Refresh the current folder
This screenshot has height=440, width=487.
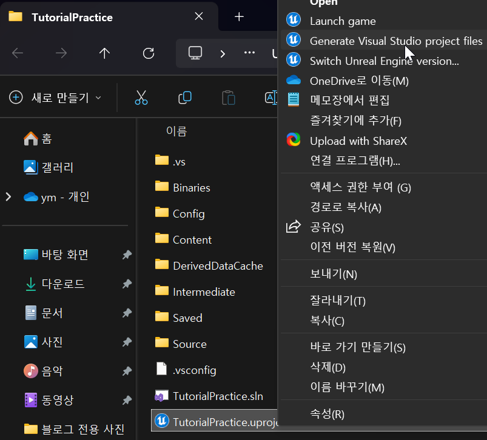click(149, 53)
